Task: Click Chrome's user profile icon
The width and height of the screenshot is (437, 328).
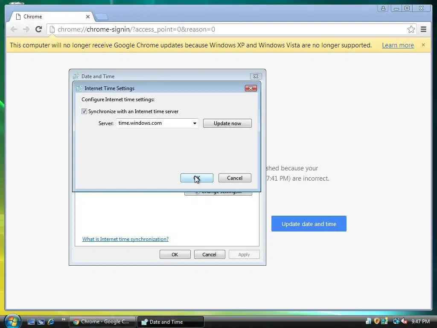Action: (x=383, y=8)
